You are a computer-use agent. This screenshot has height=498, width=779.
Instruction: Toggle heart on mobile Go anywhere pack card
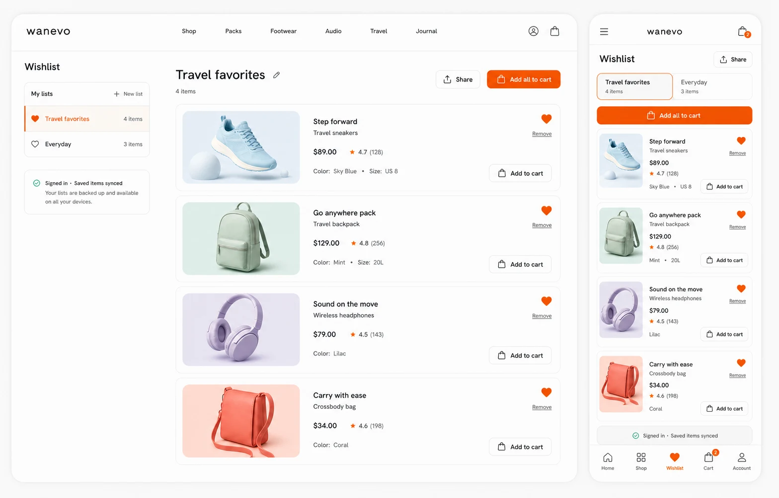pyautogui.click(x=741, y=215)
